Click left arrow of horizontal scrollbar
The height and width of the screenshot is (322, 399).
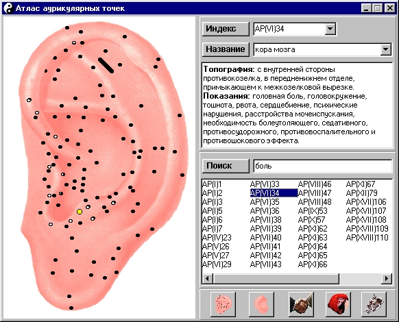point(208,279)
